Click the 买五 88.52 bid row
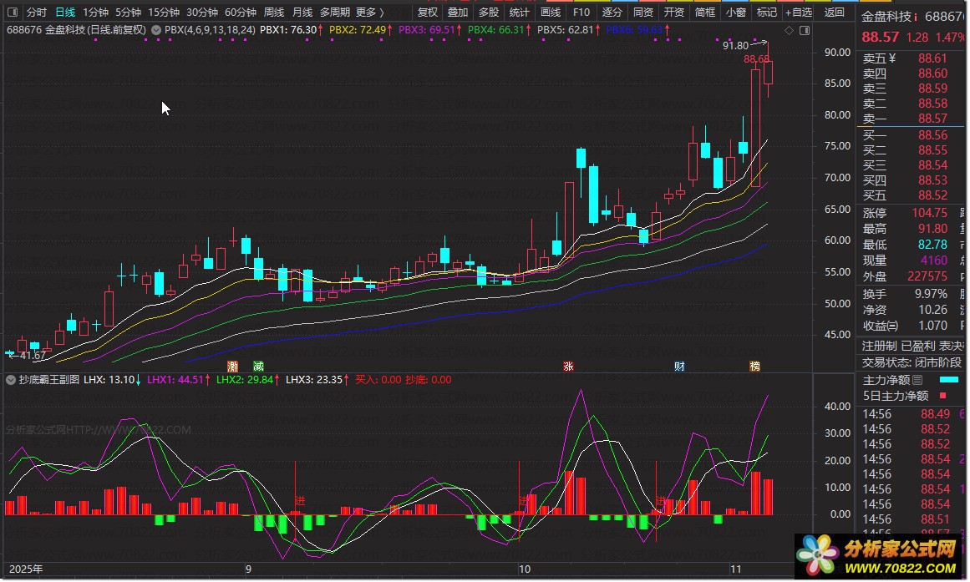Screen dimensions: 970x582 tap(912, 195)
